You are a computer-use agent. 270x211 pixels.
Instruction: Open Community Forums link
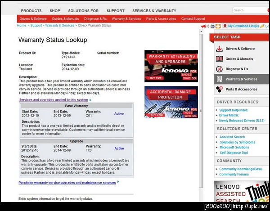coord(234,175)
